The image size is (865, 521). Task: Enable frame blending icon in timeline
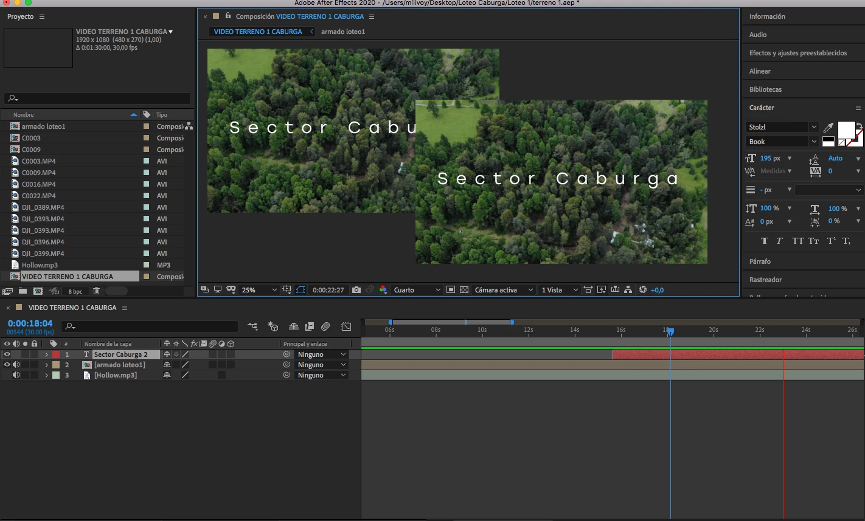click(x=310, y=326)
